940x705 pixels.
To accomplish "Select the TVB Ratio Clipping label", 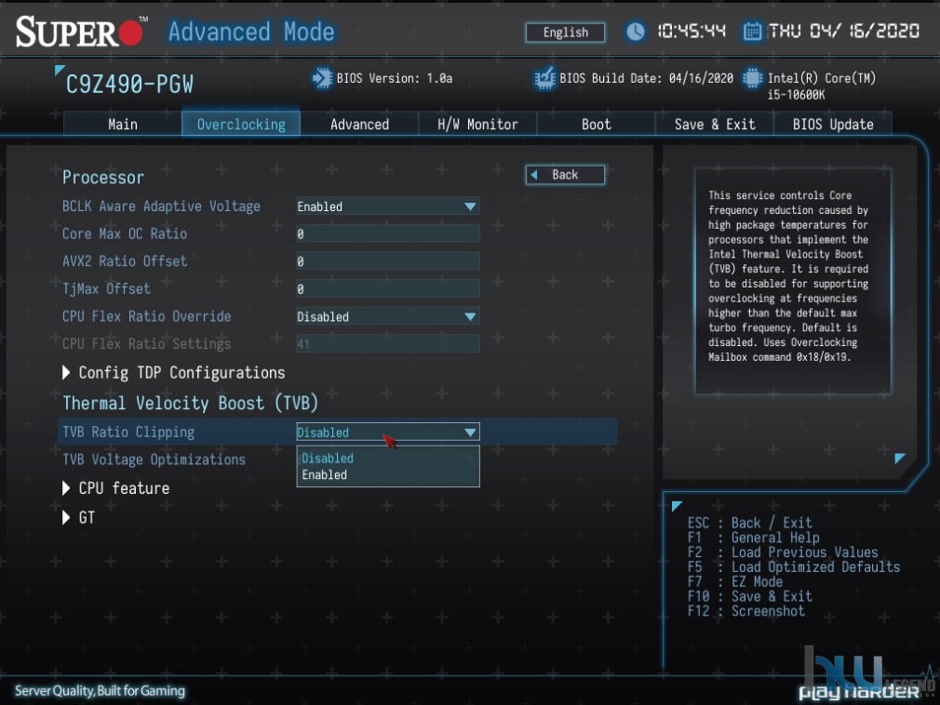I will (128, 432).
